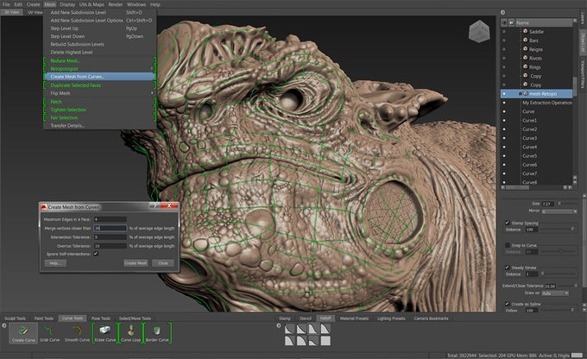Image resolution: width=587 pixels, height=359 pixels.
Task: Toggle the Ignore Self-intersections checkbox
Action: (97, 254)
